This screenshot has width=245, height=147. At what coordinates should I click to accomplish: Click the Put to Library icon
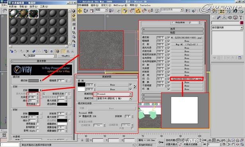(46, 51)
